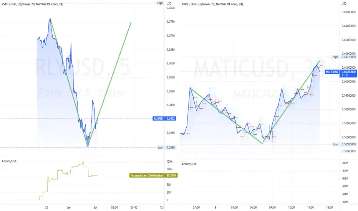This screenshot has width=358, height=211.
Task: Click the 0.0550 price axis label
Action: click(171, 77)
